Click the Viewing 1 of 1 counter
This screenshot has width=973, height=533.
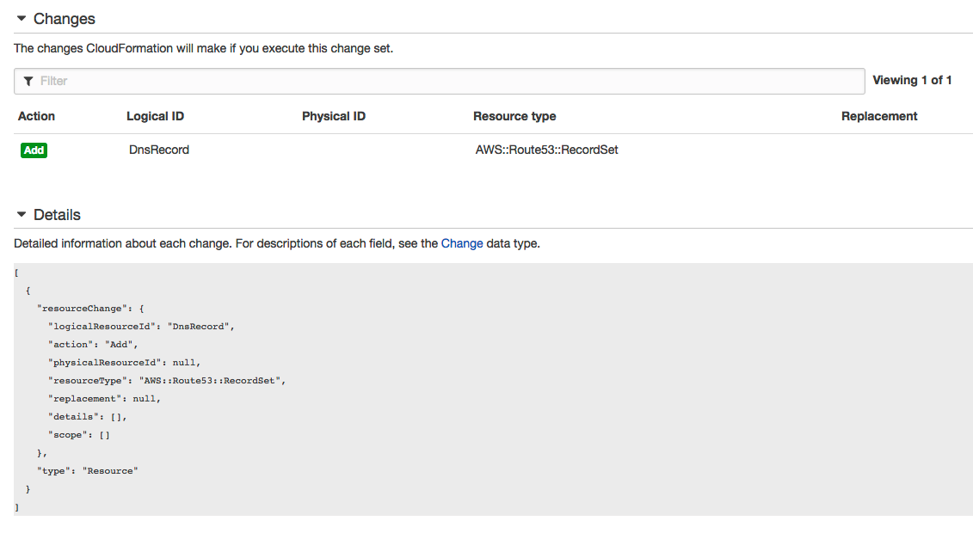click(912, 80)
